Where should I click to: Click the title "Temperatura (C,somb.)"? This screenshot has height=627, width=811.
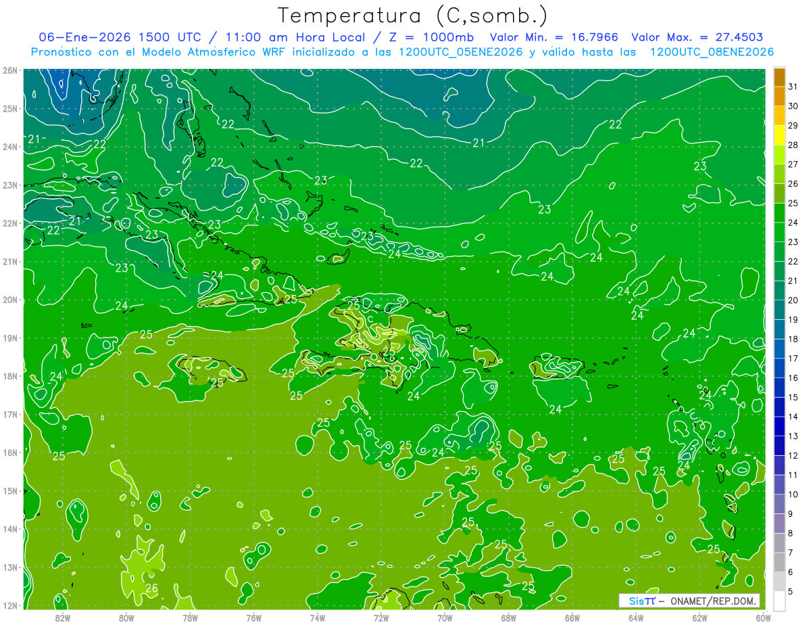(x=413, y=16)
